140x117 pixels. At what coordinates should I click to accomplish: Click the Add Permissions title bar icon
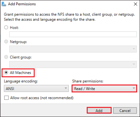point(4,4)
